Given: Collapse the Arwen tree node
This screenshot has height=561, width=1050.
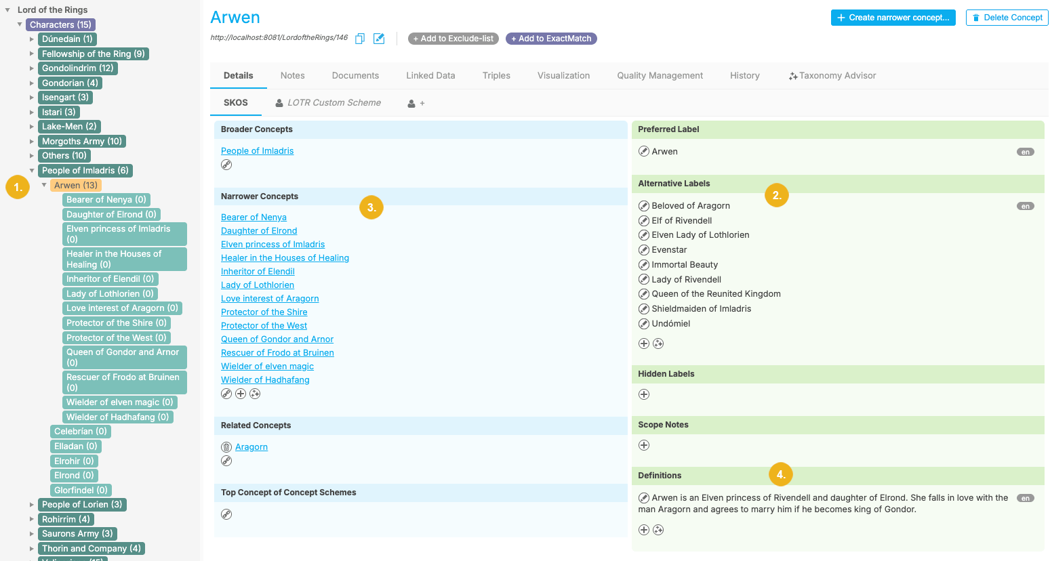Looking at the screenshot, I should coord(44,185).
